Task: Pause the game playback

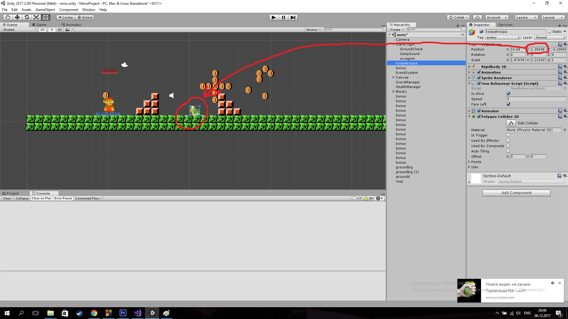Action: (283, 17)
